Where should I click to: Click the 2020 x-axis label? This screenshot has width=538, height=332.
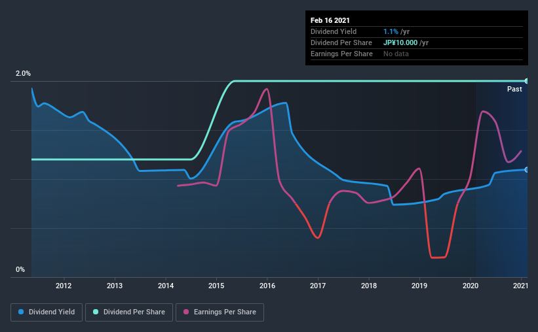[x=471, y=286]
